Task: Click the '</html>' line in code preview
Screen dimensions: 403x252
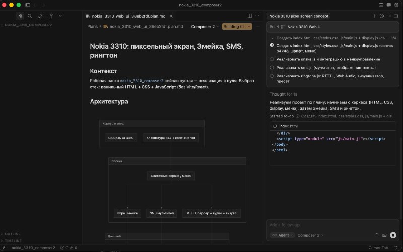Action: point(280,150)
